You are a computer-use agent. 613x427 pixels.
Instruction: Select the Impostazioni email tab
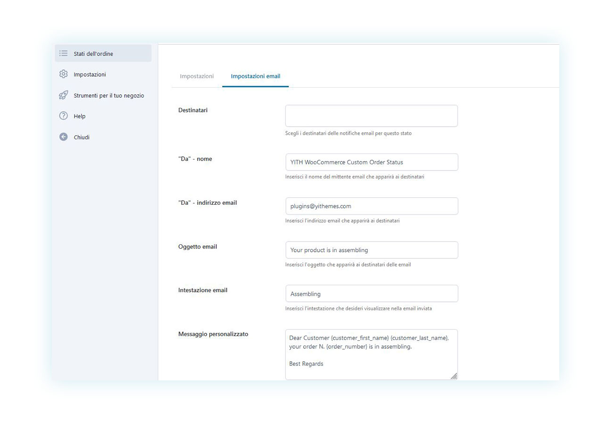coord(256,76)
